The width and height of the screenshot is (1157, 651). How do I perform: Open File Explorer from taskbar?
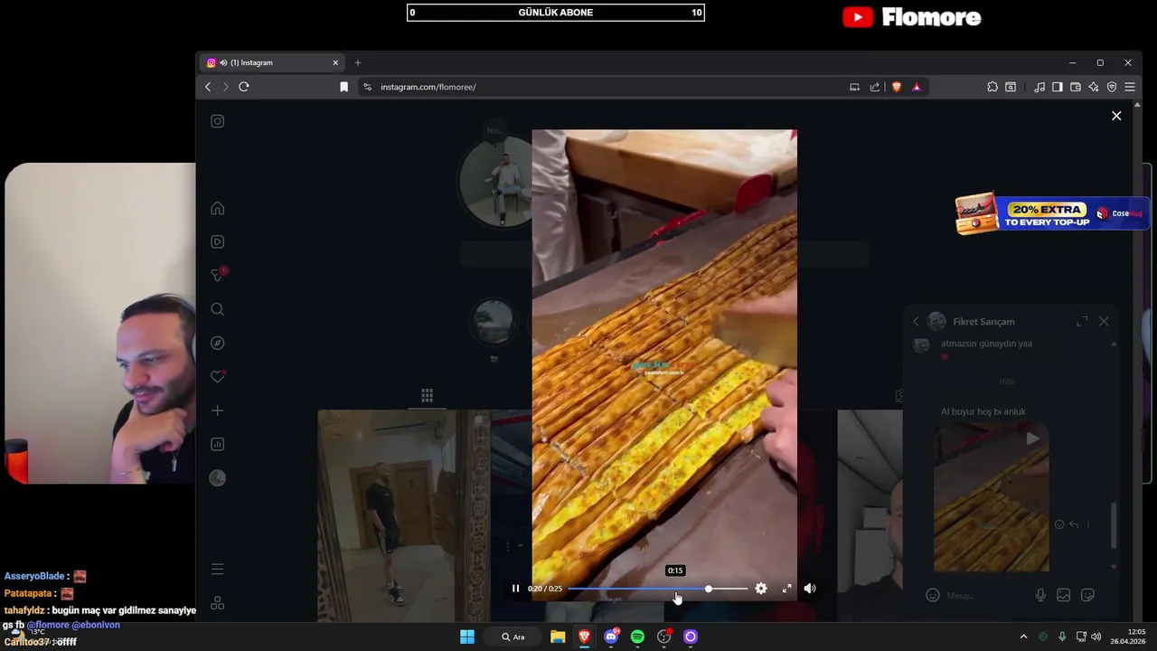[x=558, y=637]
